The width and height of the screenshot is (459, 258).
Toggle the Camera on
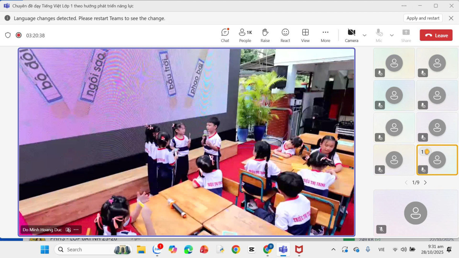351,35
